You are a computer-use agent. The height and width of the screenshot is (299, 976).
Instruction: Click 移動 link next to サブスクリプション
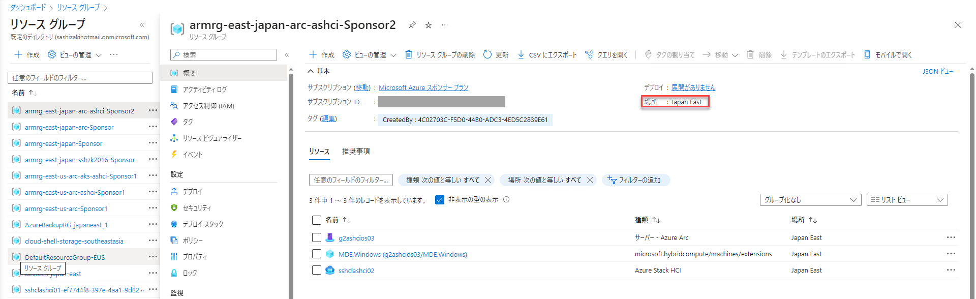click(362, 87)
